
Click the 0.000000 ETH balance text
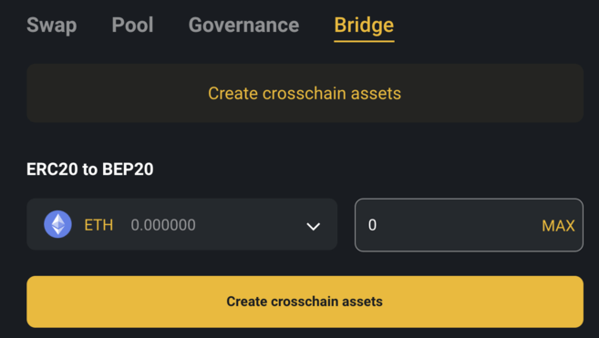163,225
